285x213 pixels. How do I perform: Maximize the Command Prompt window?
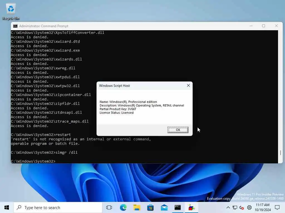264,26
